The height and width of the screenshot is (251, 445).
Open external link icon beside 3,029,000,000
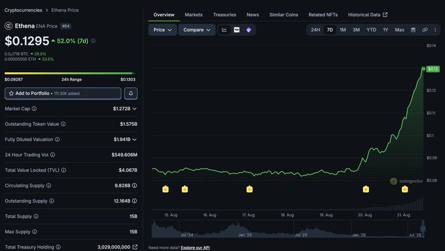(x=135, y=247)
